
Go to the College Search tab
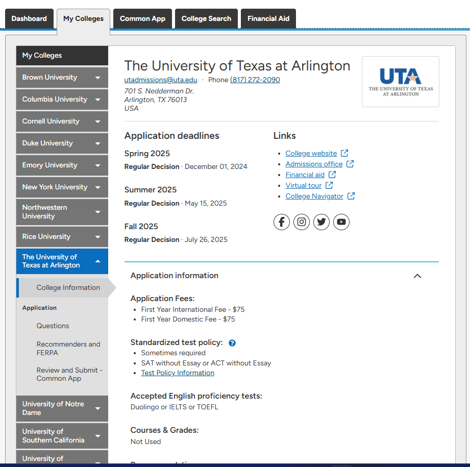click(x=206, y=19)
